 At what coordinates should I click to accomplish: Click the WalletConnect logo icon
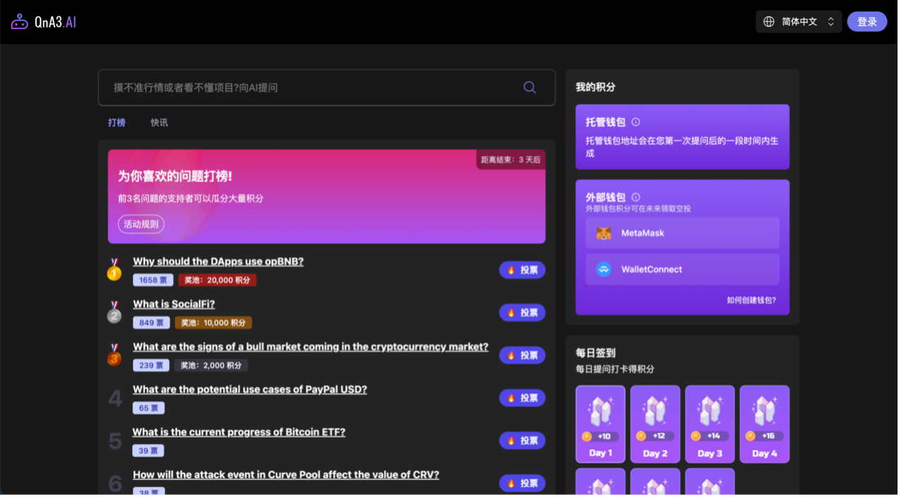pyautogui.click(x=603, y=269)
